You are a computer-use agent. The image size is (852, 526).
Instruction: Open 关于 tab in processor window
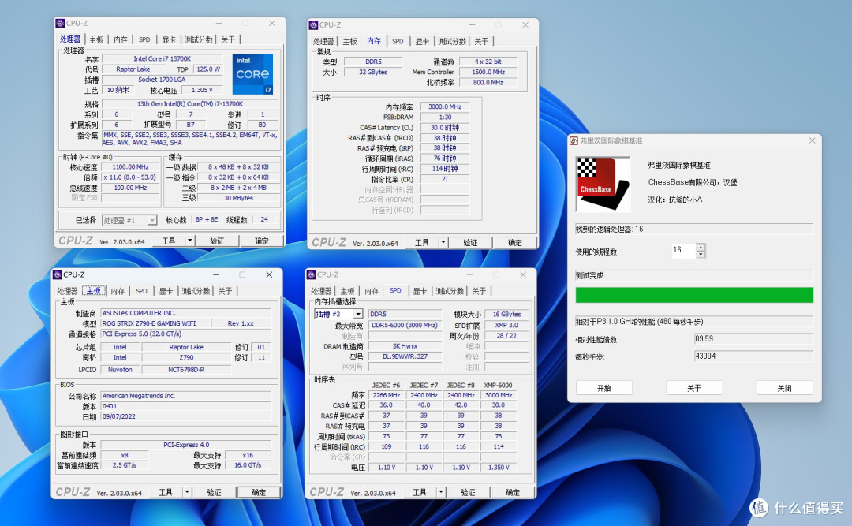coord(228,39)
